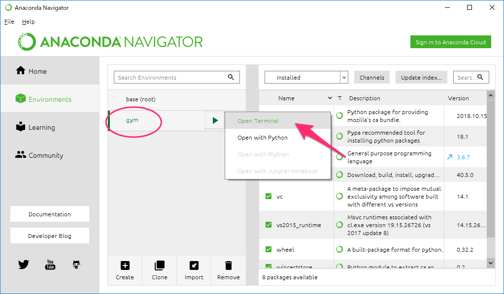Image resolution: width=504 pixels, height=294 pixels.
Task: Select the greyed Open with Jupyter Notebook entry
Action: click(278, 171)
